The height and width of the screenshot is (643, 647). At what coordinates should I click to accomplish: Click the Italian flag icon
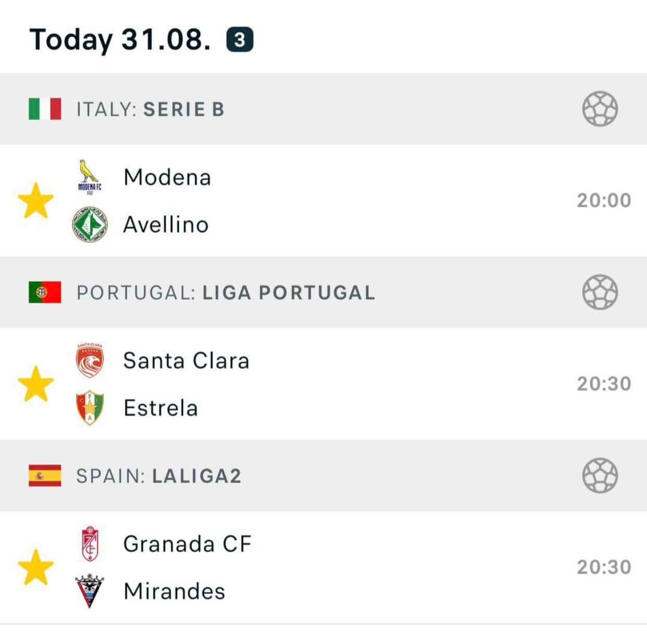45,109
